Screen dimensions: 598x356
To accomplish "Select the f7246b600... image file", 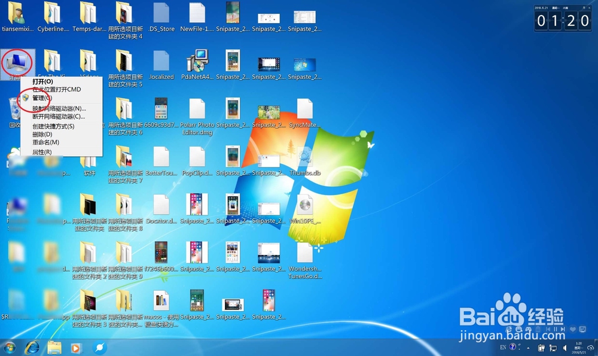I will click(x=161, y=257).
